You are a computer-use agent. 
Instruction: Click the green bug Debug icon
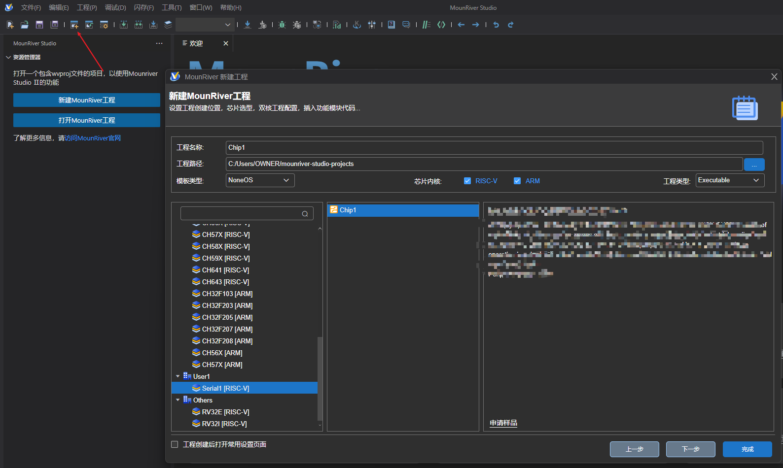tap(282, 25)
